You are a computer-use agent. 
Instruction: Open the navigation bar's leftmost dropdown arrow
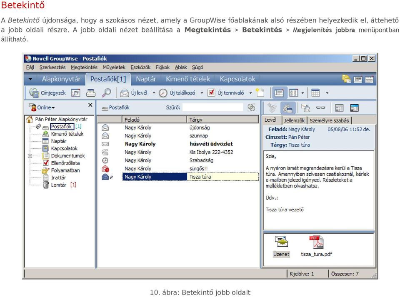(30, 79)
